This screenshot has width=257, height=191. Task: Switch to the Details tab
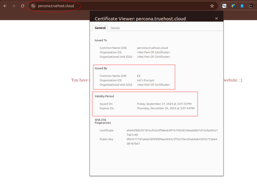[x=115, y=28]
